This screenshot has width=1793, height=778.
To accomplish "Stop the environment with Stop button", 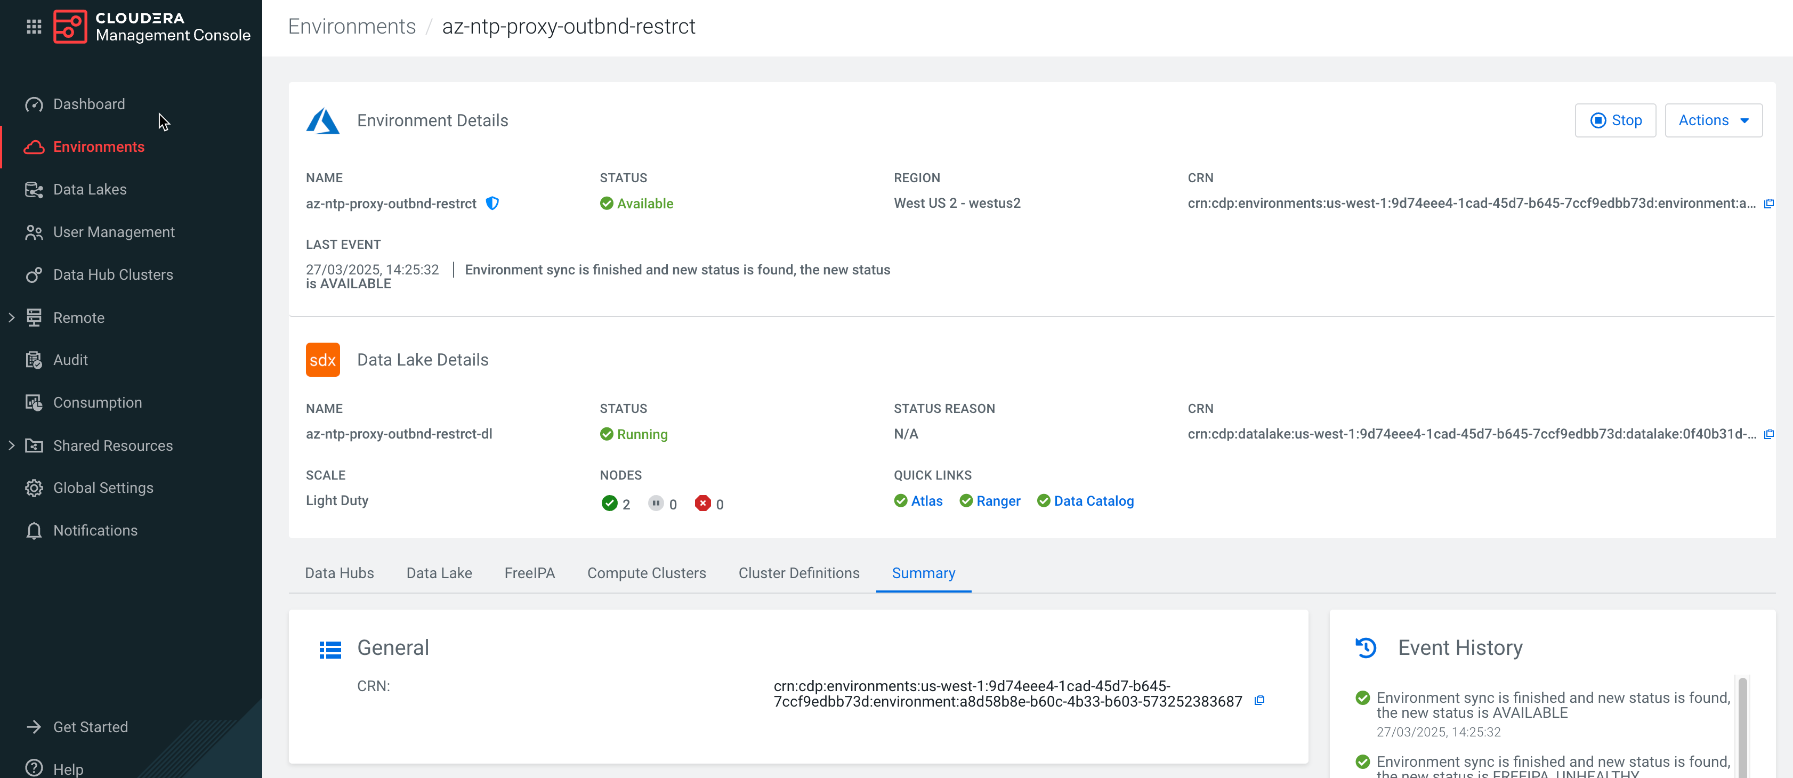I will (x=1615, y=120).
